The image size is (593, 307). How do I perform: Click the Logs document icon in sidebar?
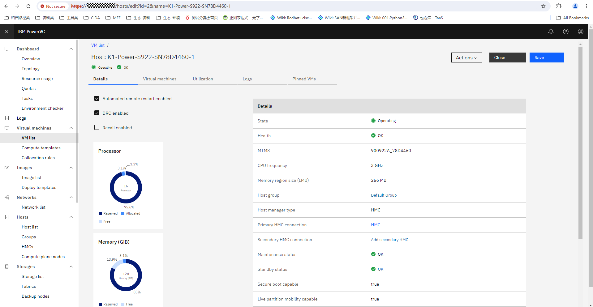pos(7,118)
